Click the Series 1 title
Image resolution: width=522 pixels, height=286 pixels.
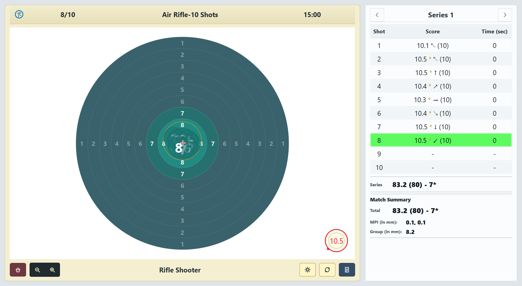[x=441, y=15]
